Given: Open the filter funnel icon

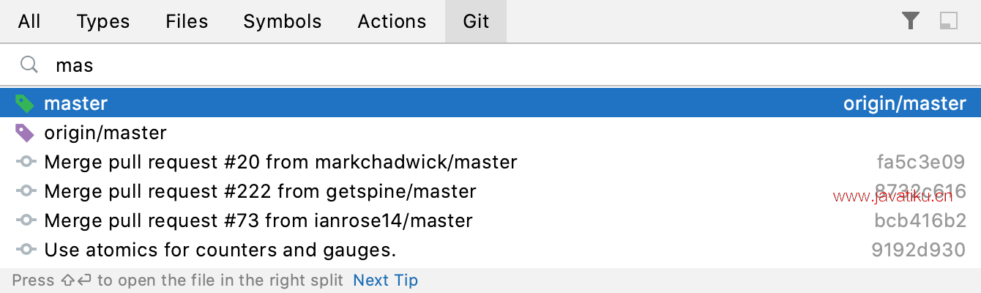Looking at the screenshot, I should [x=911, y=21].
